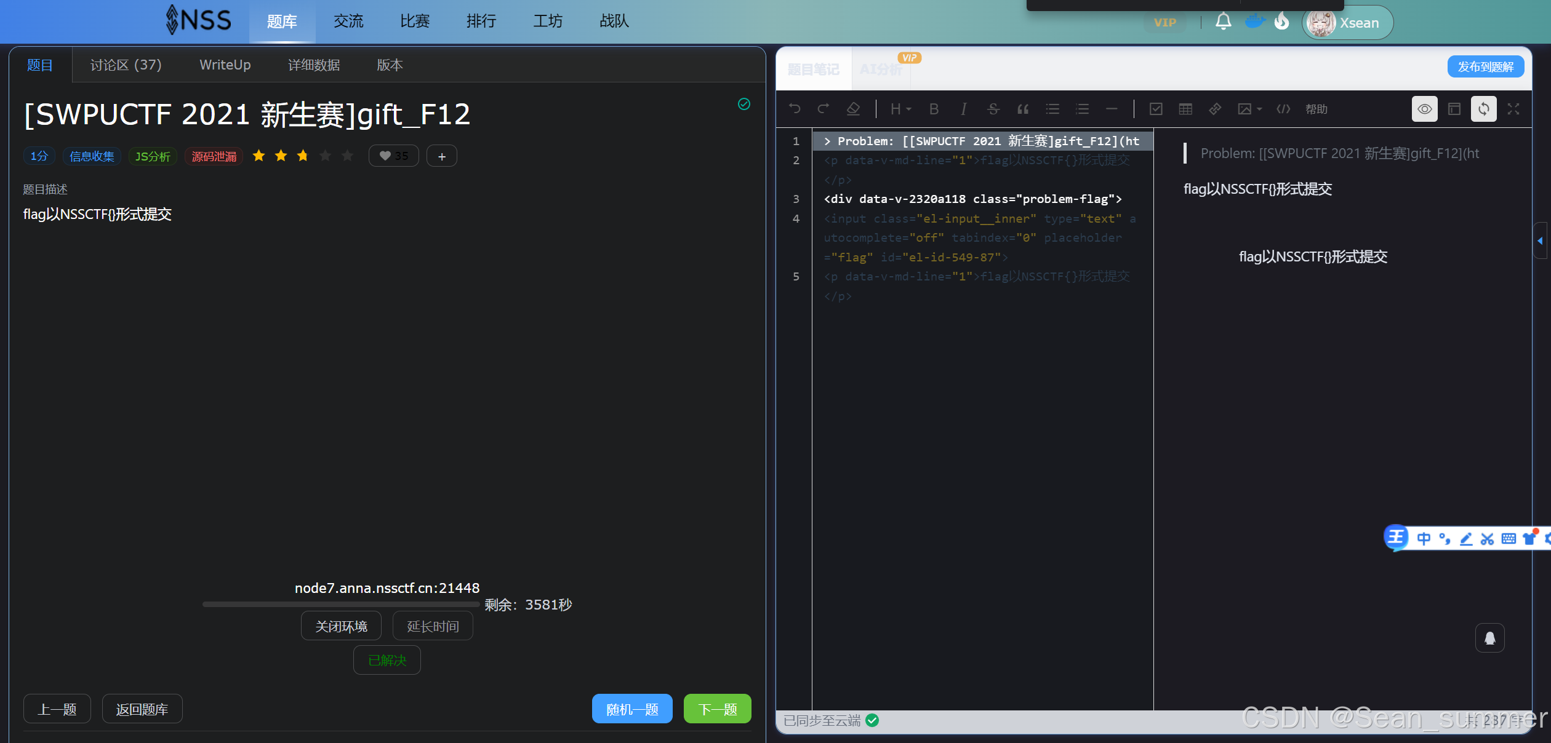The height and width of the screenshot is (743, 1551).
Task: Open the image insert dropdown
Action: 1249,109
